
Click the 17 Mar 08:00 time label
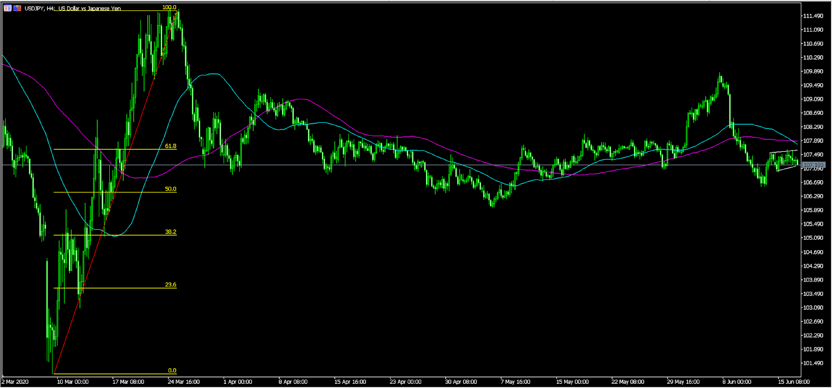pos(128,382)
